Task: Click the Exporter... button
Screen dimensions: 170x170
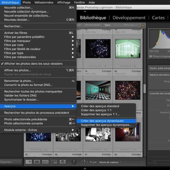Action: click(11, 162)
